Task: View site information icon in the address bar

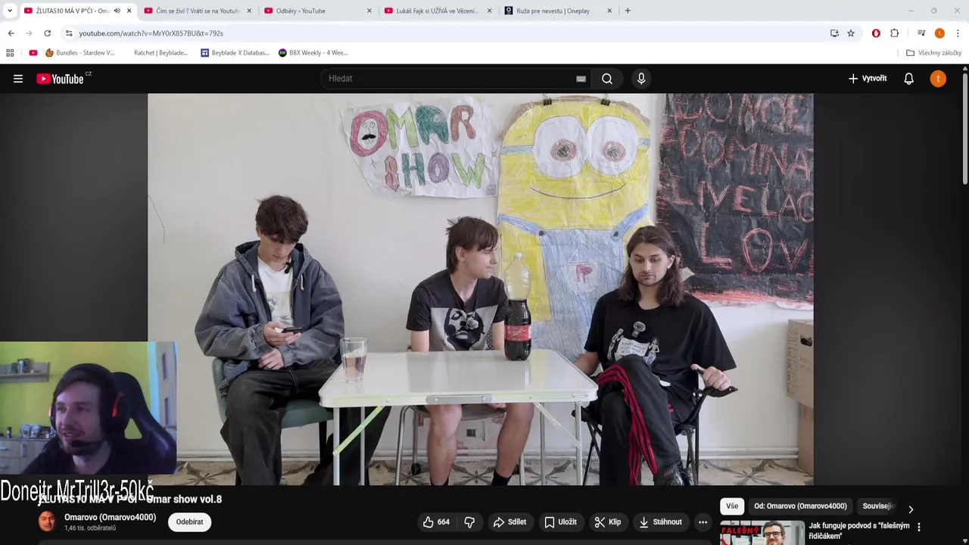Action: pos(69,33)
